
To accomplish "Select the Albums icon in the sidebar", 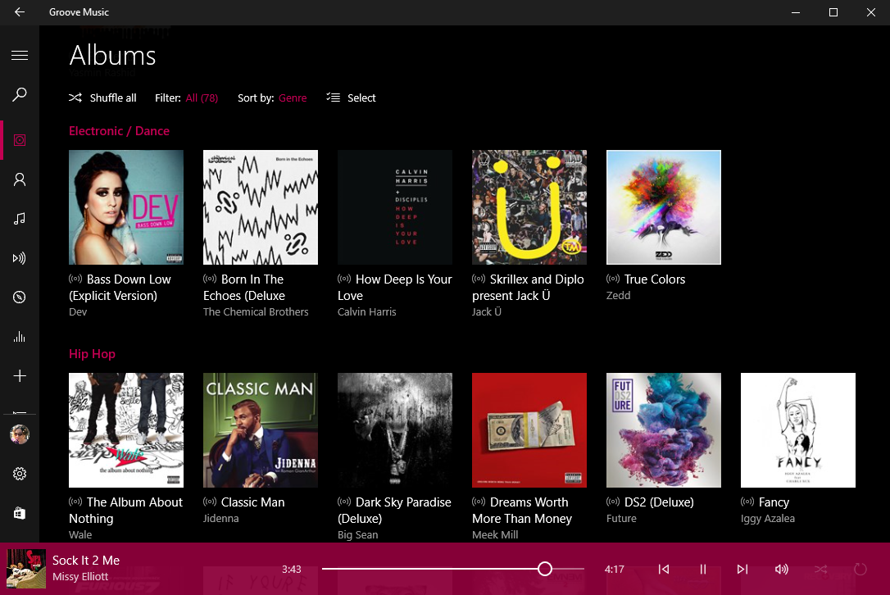I will (x=20, y=140).
